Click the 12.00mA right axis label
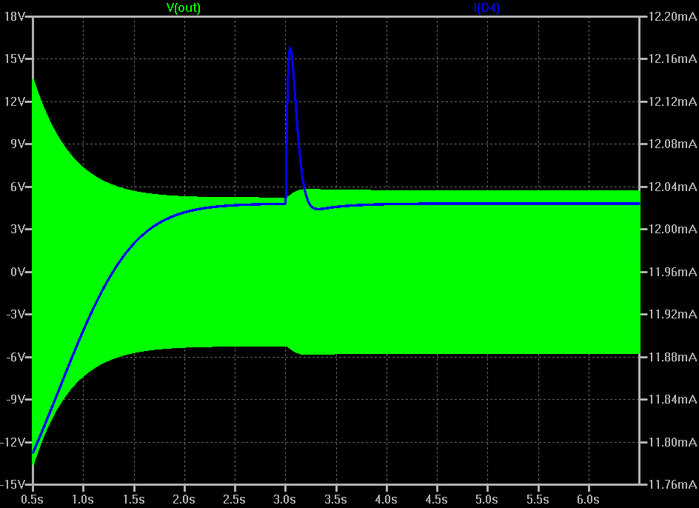699x508 pixels. 672,229
